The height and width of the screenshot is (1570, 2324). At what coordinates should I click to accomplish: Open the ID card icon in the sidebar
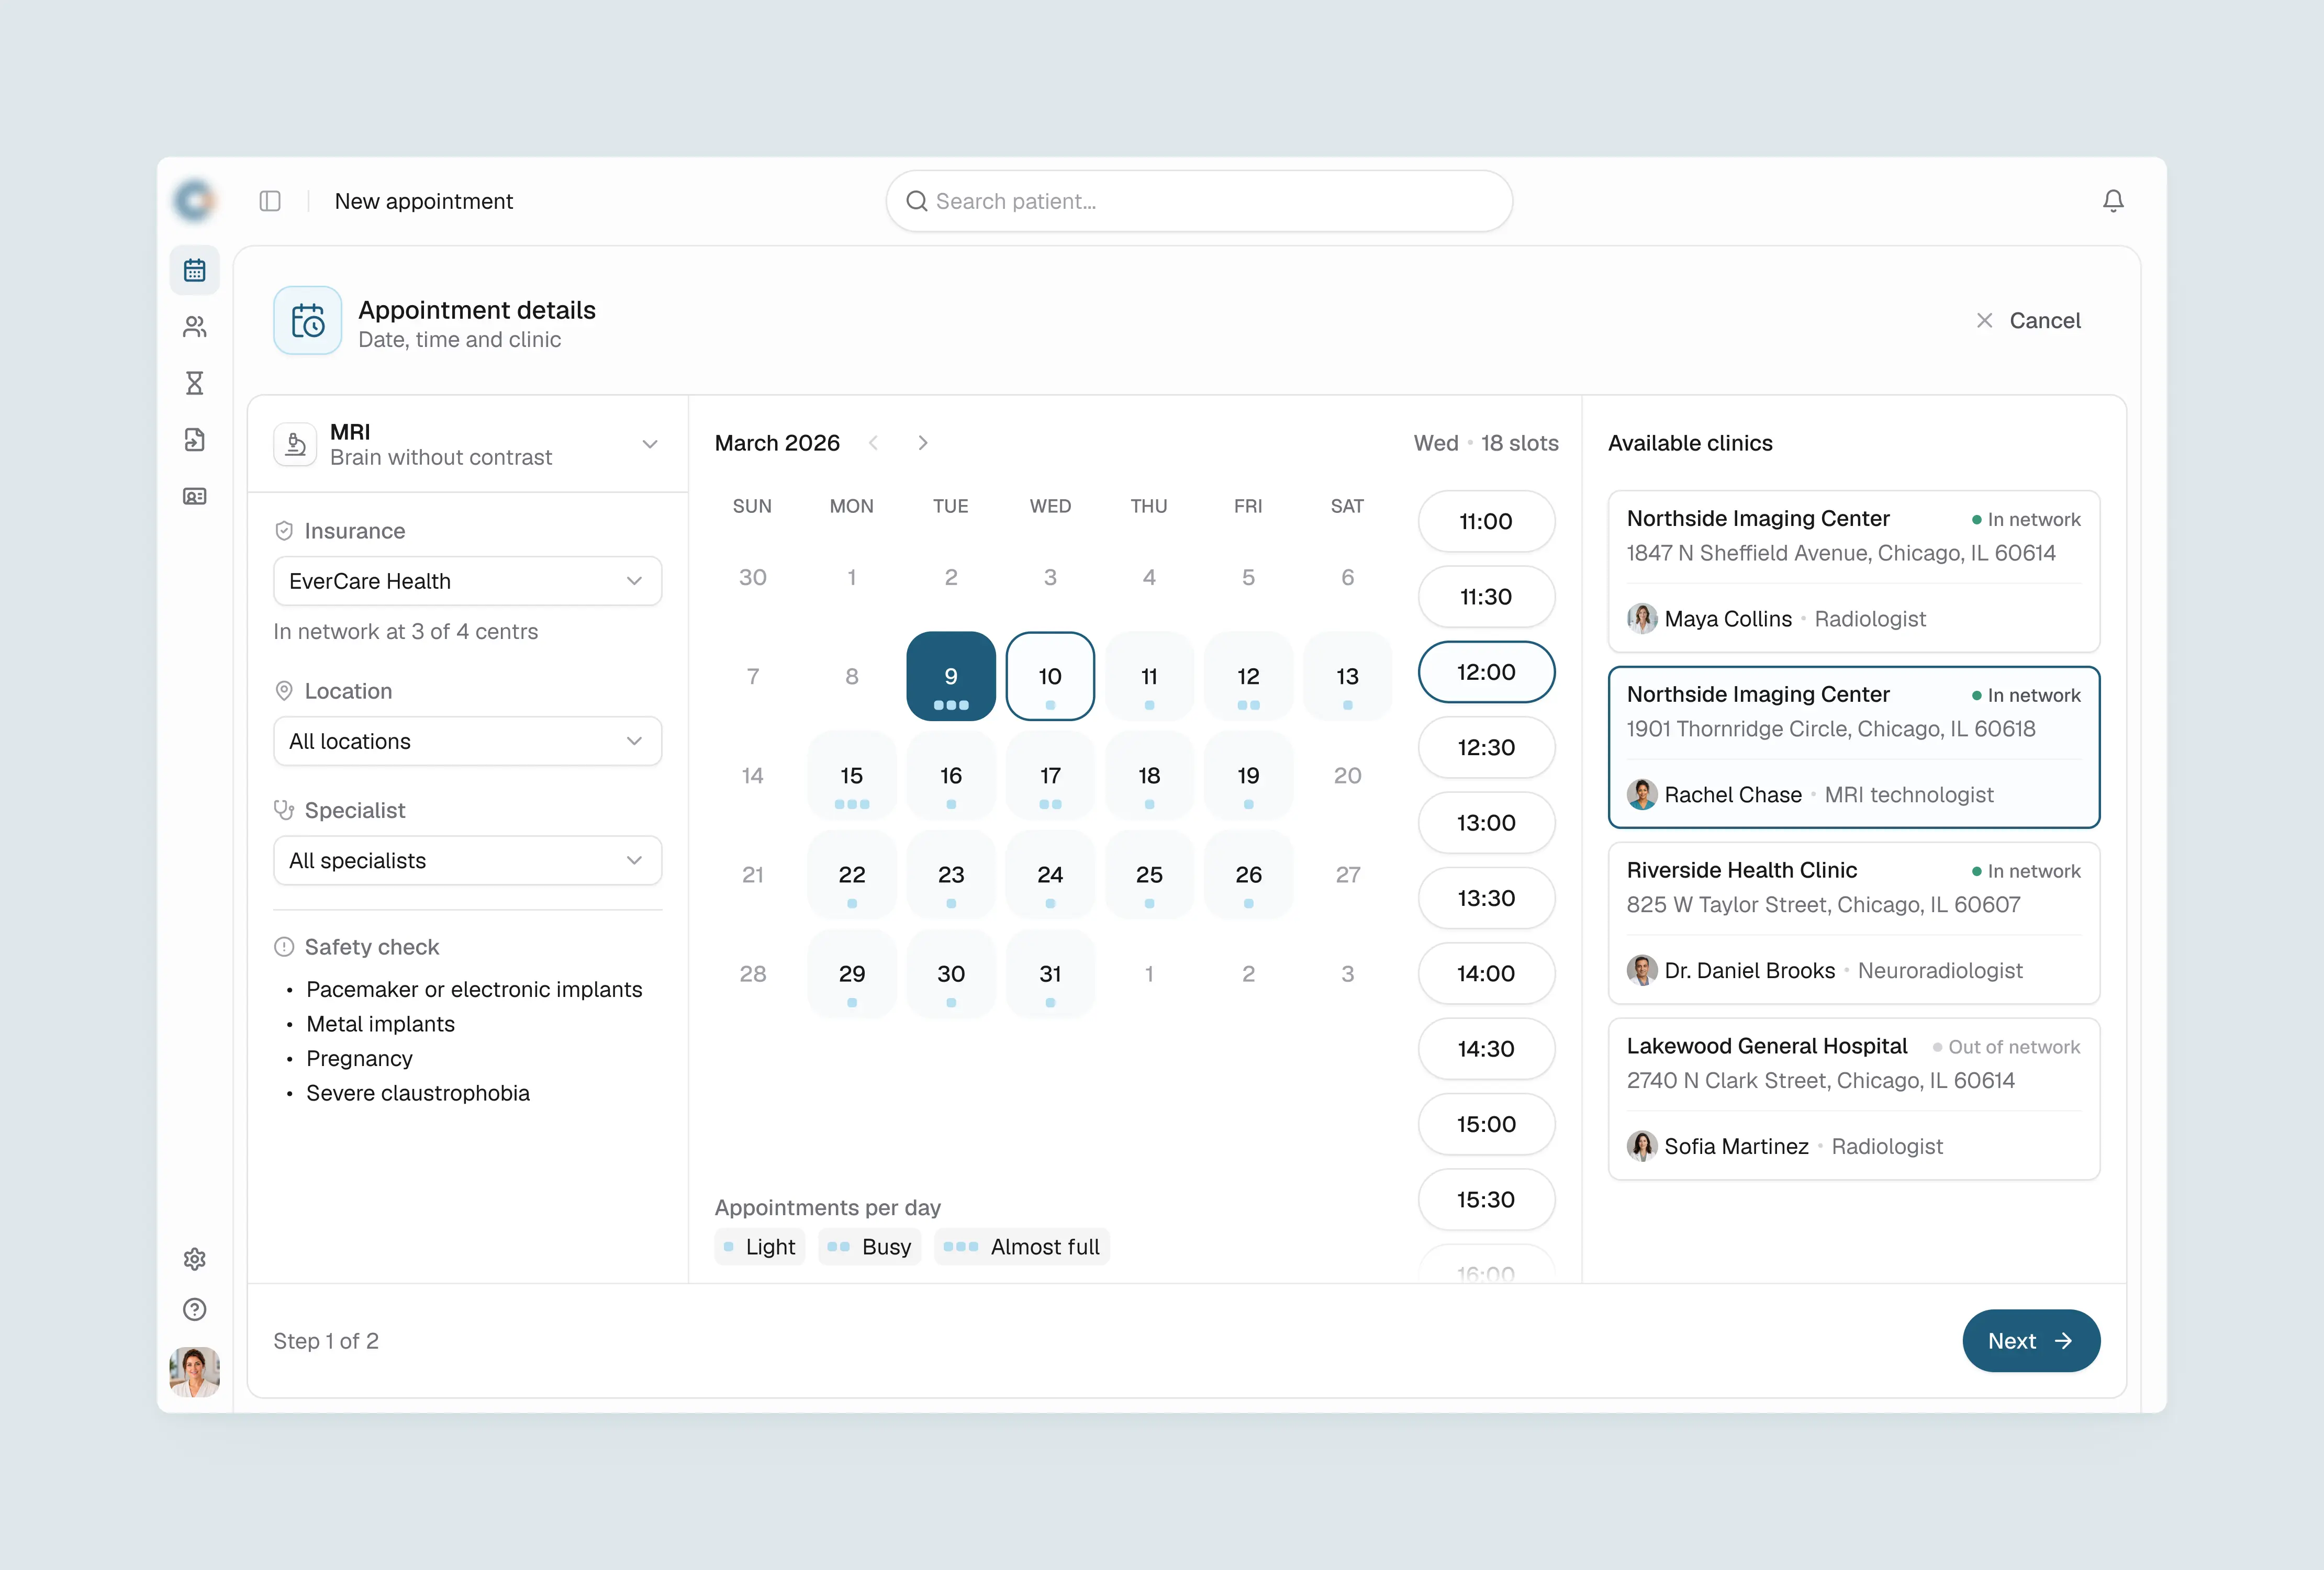pos(194,496)
